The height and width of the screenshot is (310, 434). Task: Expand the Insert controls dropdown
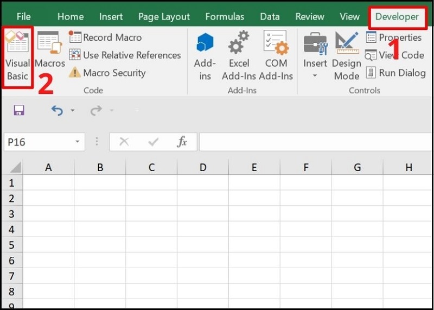(x=315, y=75)
